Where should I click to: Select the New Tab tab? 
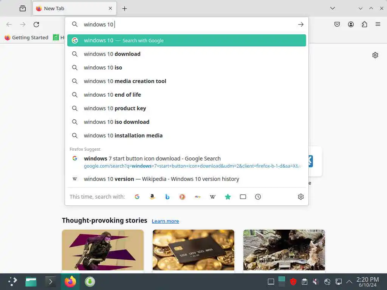pos(74,8)
